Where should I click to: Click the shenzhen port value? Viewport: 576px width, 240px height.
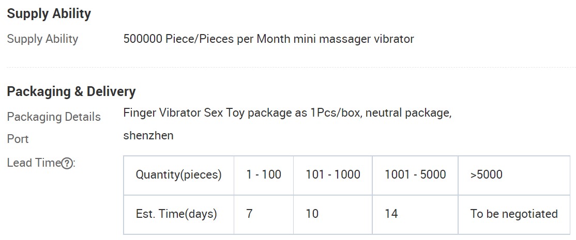[148, 136]
